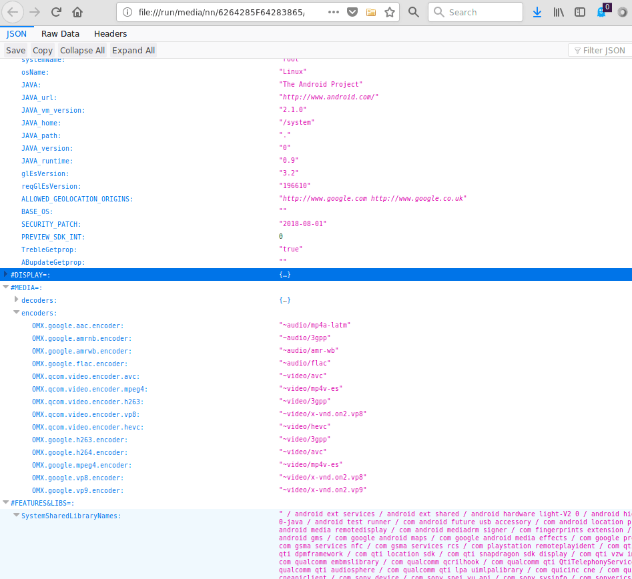Viewport: 632px width, 579px height.
Task: Click the Filter JSON field
Action: [x=601, y=51]
